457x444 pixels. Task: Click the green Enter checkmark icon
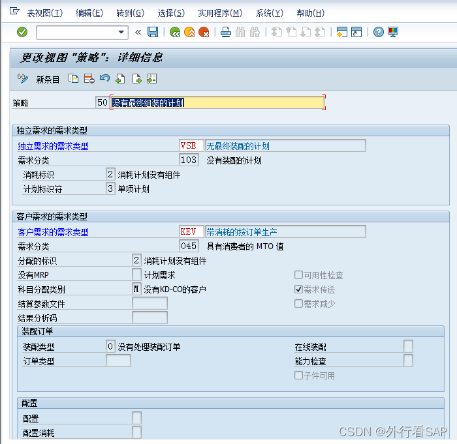(x=22, y=32)
